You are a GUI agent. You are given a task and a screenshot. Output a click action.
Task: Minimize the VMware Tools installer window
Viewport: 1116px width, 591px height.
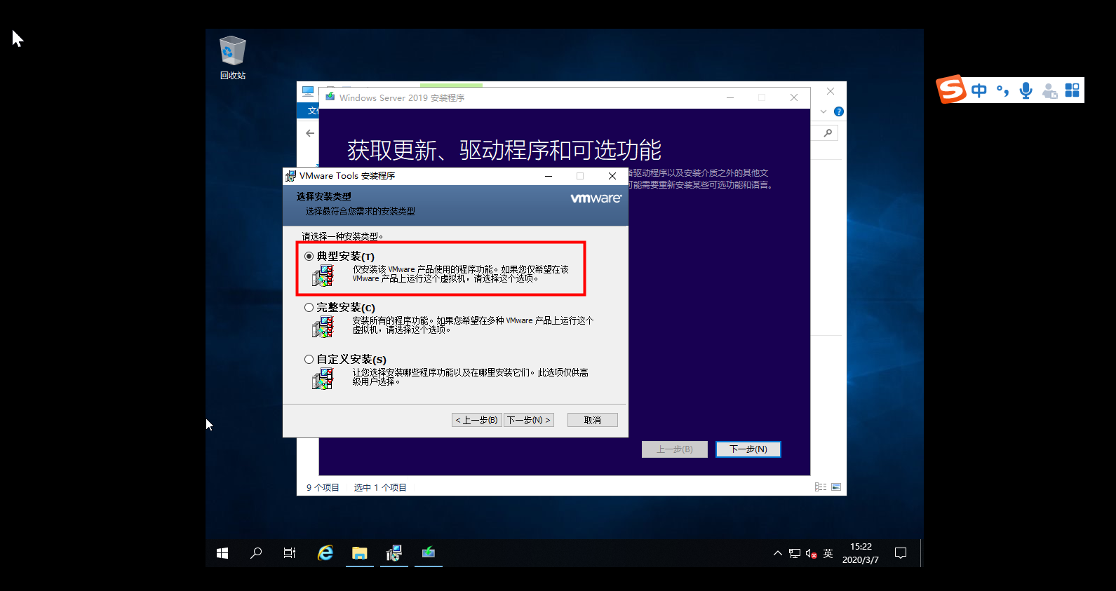tap(549, 176)
